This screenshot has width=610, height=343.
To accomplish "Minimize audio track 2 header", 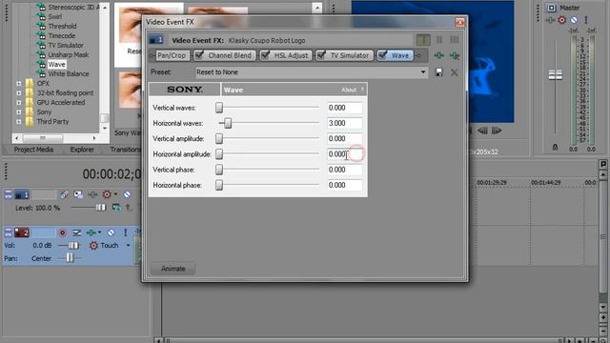I will pos(9,232).
